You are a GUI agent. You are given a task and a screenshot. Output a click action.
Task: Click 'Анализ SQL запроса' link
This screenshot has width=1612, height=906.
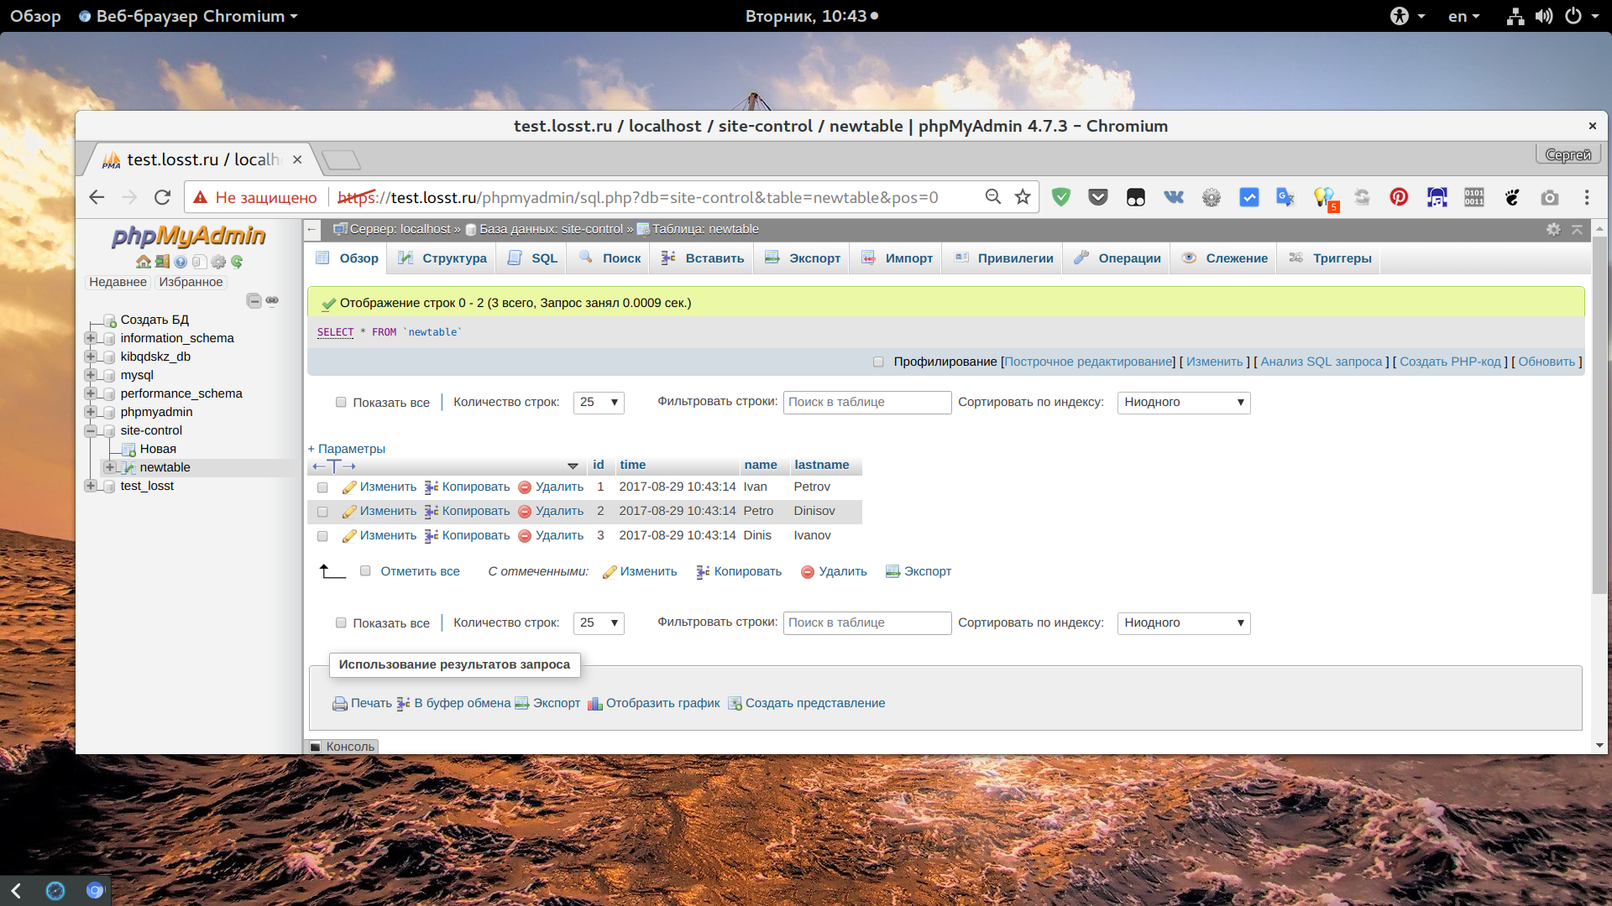1321,362
